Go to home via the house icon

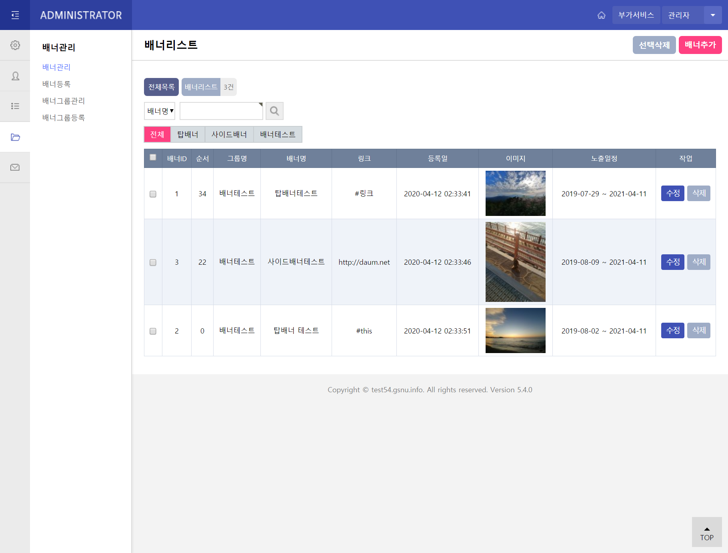(x=601, y=15)
